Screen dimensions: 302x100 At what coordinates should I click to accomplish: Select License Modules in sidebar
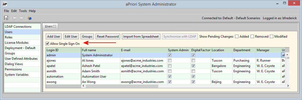point(22,43)
